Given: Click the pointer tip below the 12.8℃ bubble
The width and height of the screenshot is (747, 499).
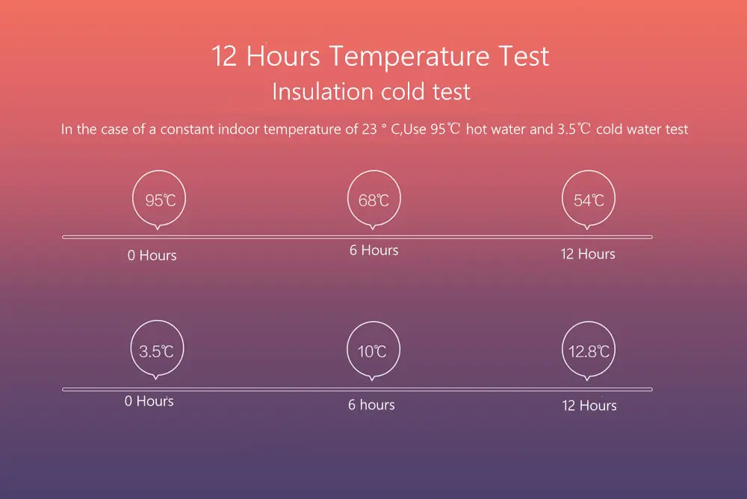Looking at the screenshot, I should pos(587,379).
